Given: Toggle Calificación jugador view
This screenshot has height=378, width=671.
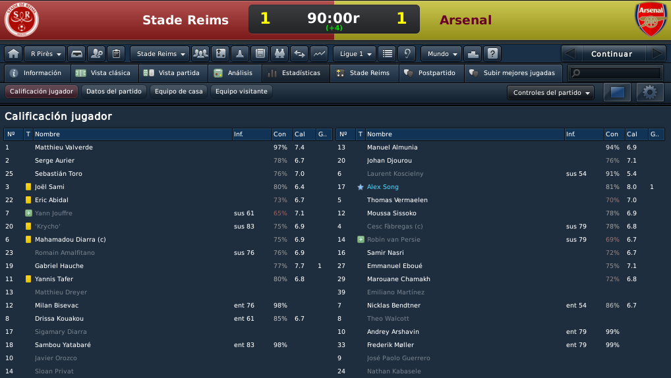Looking at the screenshot, I should tap(42, 92).
